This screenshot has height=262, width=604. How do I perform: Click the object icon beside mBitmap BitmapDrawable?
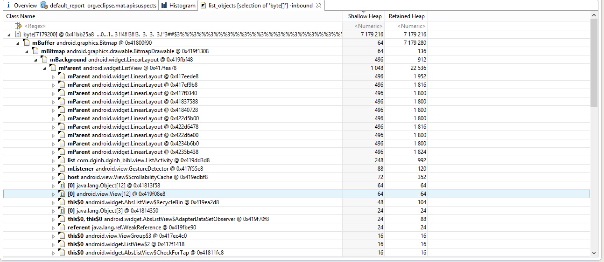coord(35,51)
